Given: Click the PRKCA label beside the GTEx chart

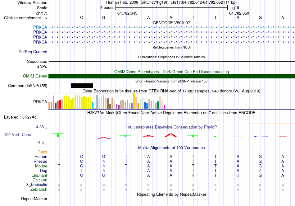Looking at the screenshot, I should pyautogui.click(x=40, y=102).
